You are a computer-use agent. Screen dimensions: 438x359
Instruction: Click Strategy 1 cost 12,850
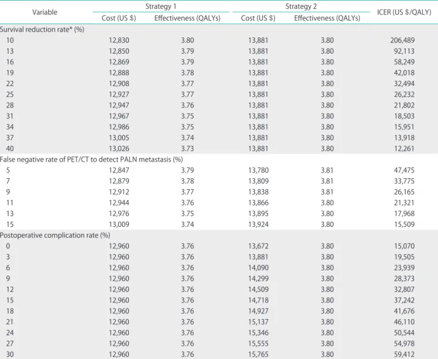pyautogui.click(x=119, y=51)
